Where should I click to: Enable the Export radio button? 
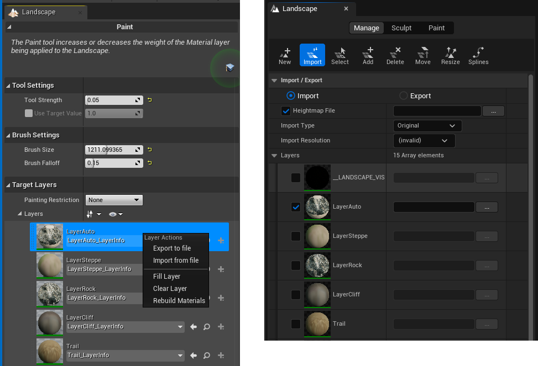point(404,96)
